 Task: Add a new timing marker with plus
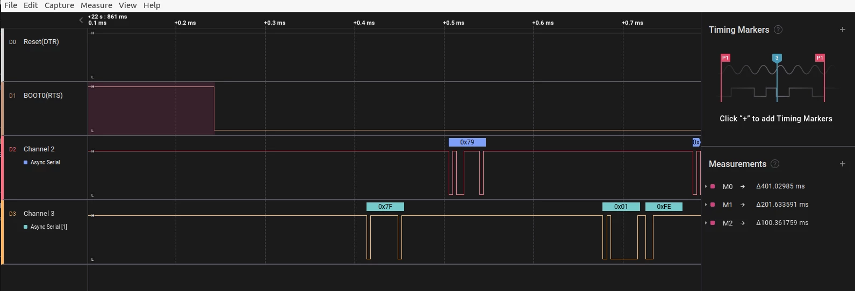point(843,30)
